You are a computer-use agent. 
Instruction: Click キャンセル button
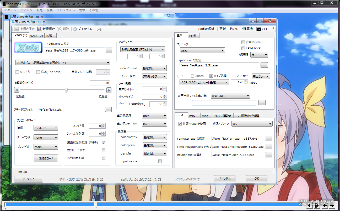[225, 179]
